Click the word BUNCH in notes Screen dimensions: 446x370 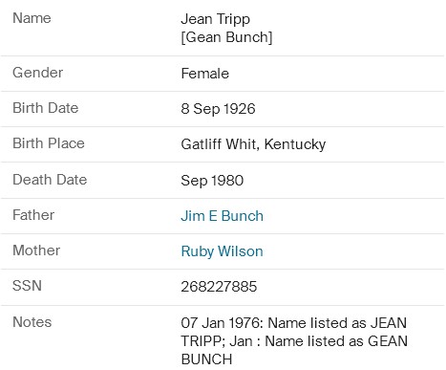click(206, 359)
